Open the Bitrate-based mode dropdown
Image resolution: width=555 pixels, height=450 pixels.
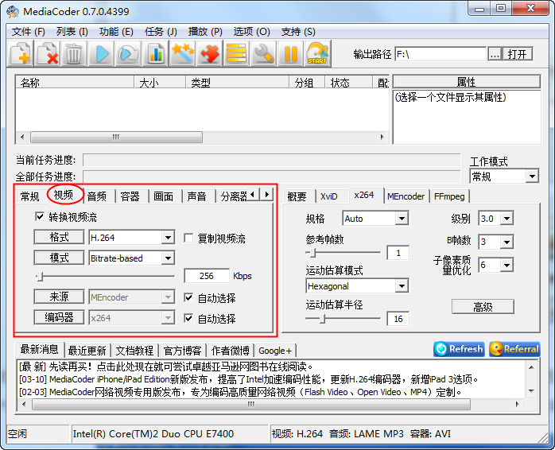pos(168,258)
